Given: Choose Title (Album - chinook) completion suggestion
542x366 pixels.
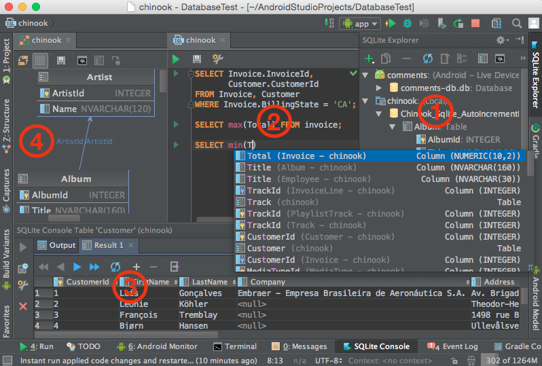Looking at the screenshot, I should (x=380, y=168).
